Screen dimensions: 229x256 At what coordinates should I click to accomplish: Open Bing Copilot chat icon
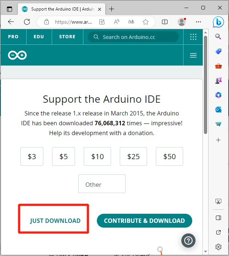(x=218, y=22)
